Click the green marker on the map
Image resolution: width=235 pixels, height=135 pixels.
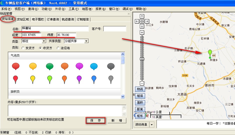click(210, 53)
